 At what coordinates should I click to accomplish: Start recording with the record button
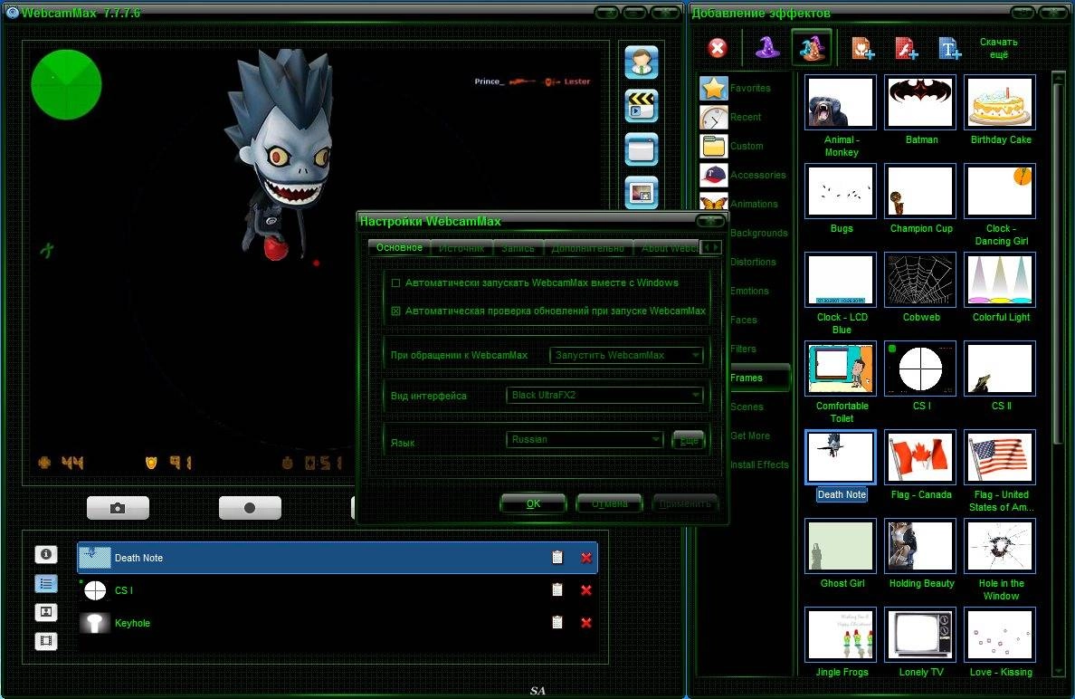[x=250, y=508]
